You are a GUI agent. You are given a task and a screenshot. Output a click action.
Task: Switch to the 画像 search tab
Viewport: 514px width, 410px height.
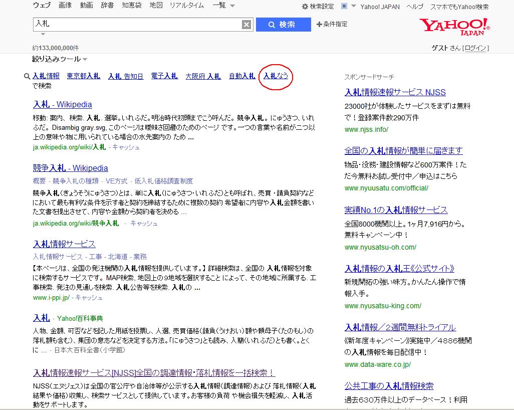[x=65, y=6]
